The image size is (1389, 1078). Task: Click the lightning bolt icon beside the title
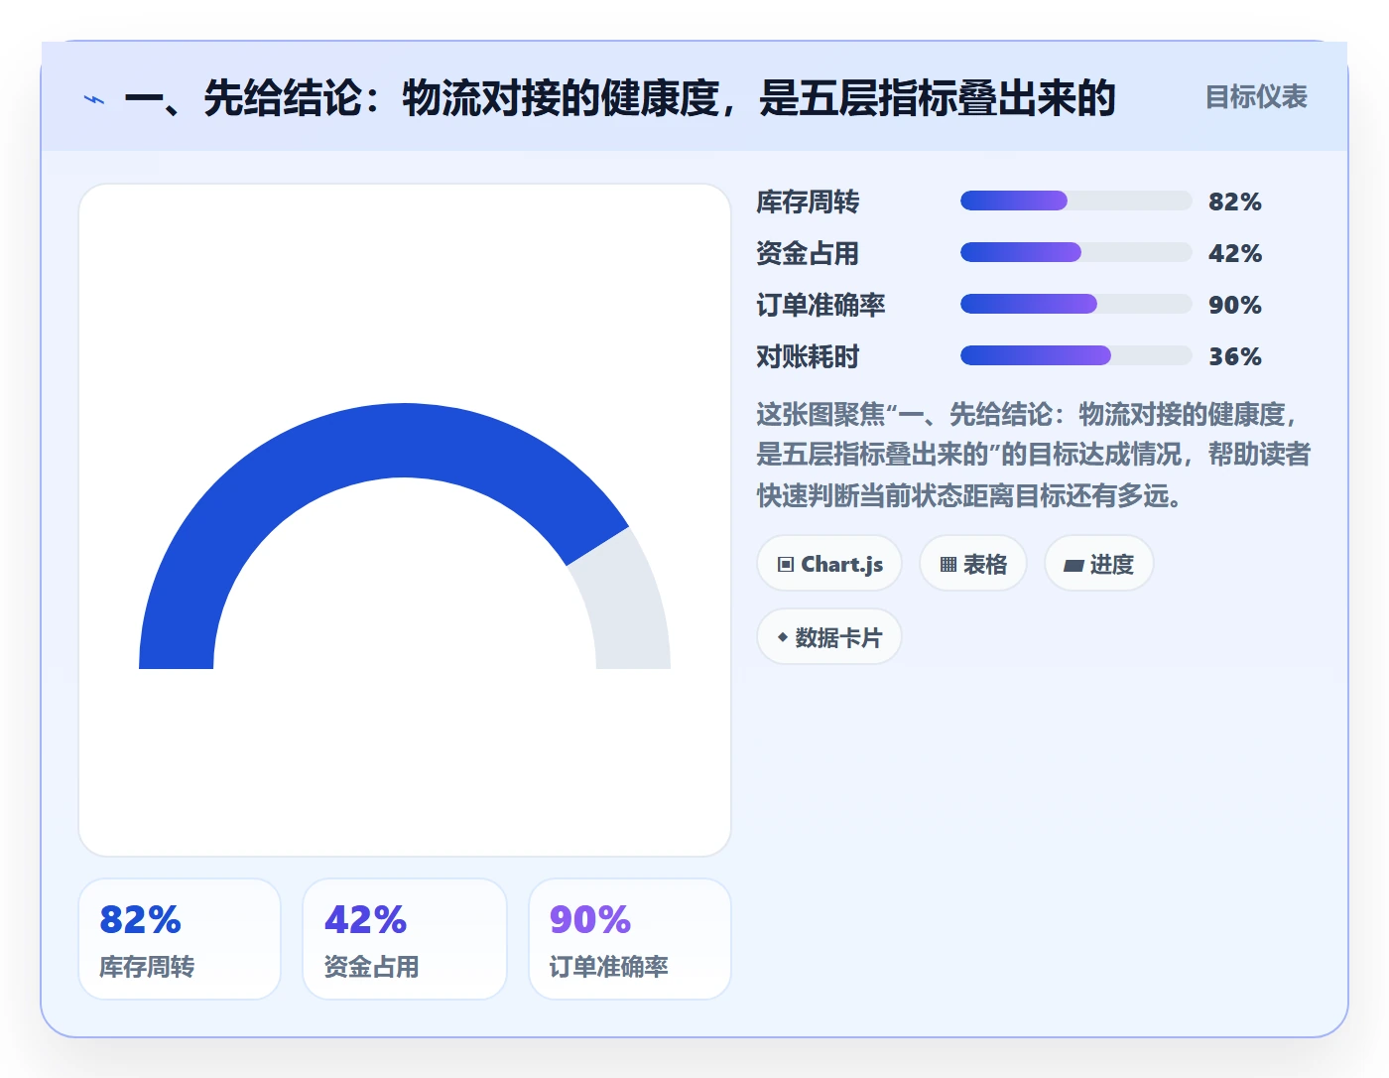[x=94, y=99]
